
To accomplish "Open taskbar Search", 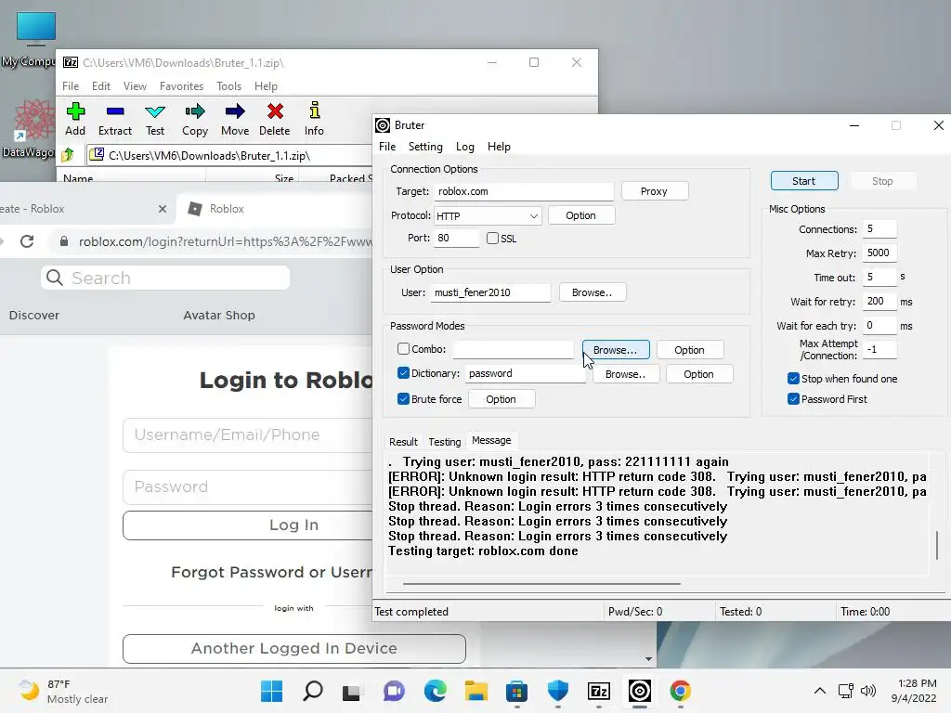I will pos(312,691).
